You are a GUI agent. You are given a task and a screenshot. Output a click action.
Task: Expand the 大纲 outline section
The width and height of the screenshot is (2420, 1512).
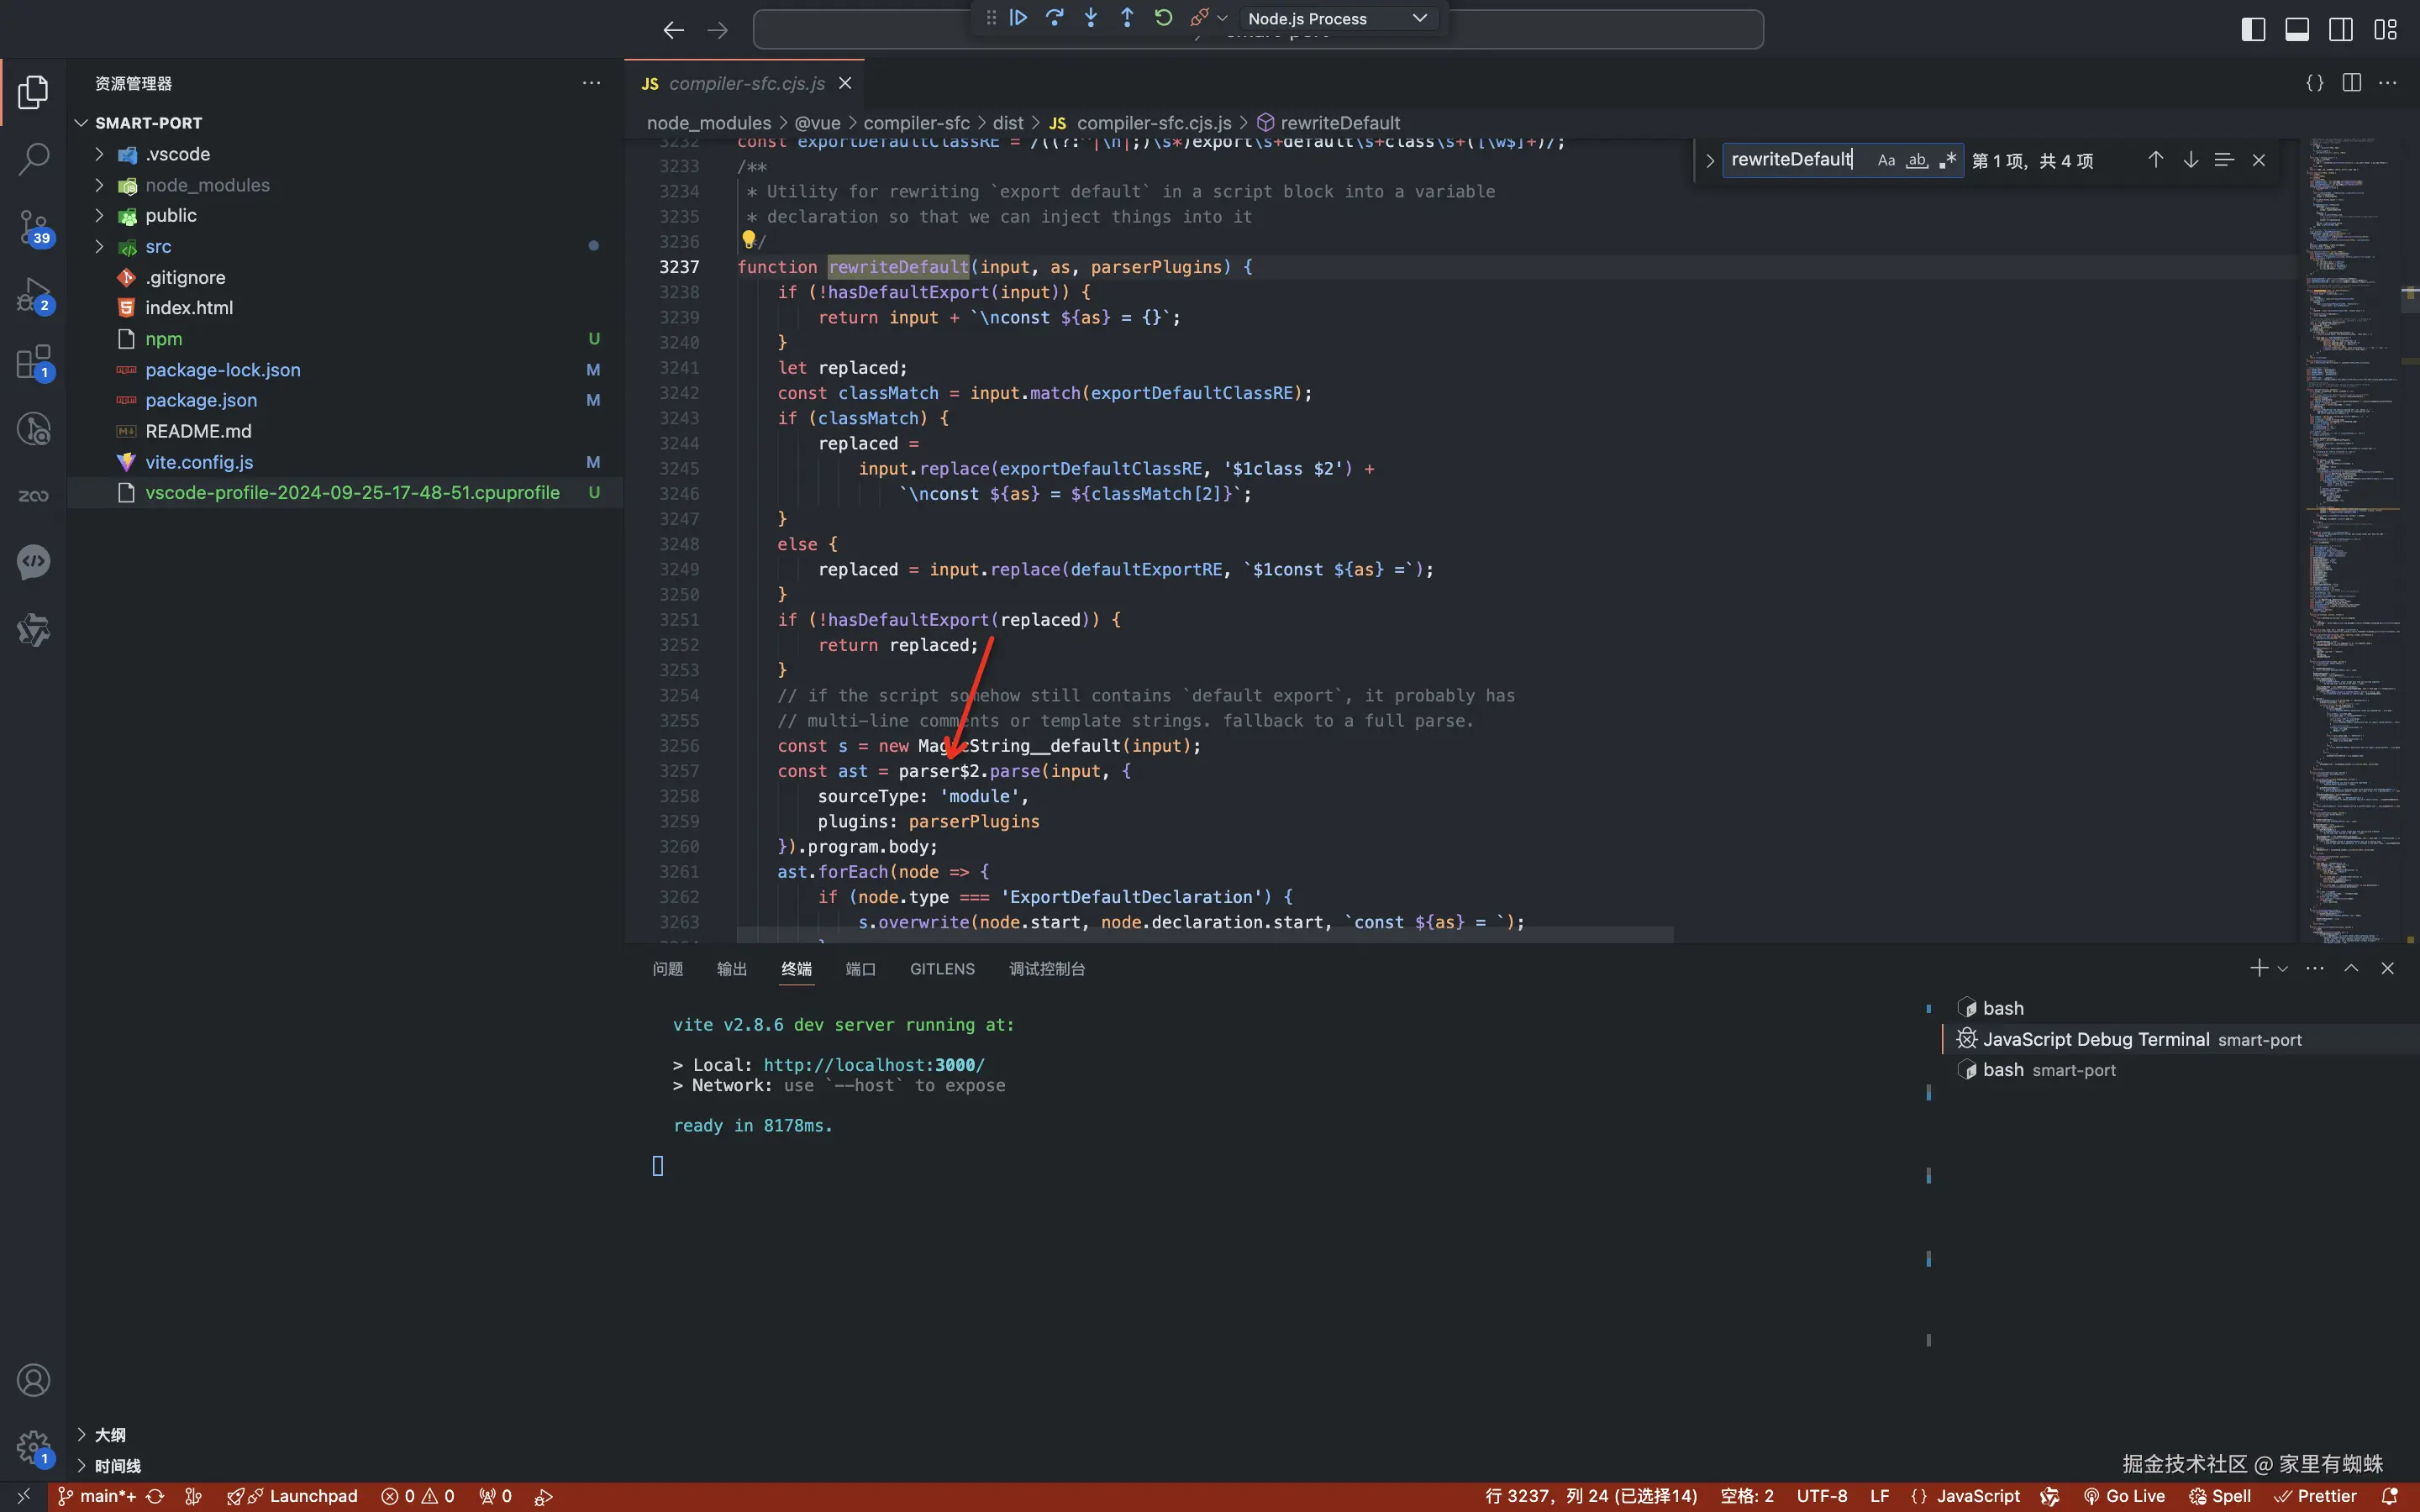tap(110, 1435)
